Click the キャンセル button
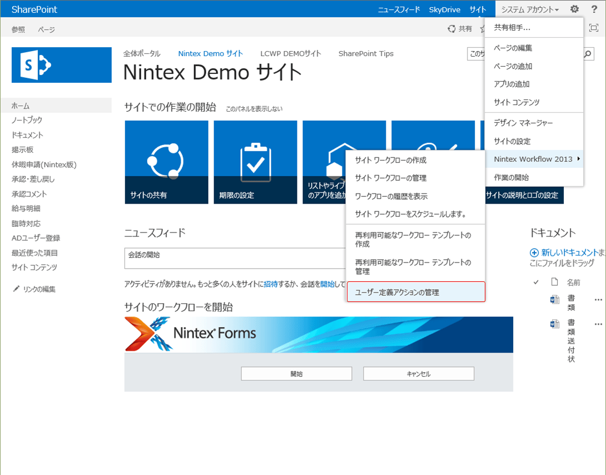606x475 pixels. 419,373
